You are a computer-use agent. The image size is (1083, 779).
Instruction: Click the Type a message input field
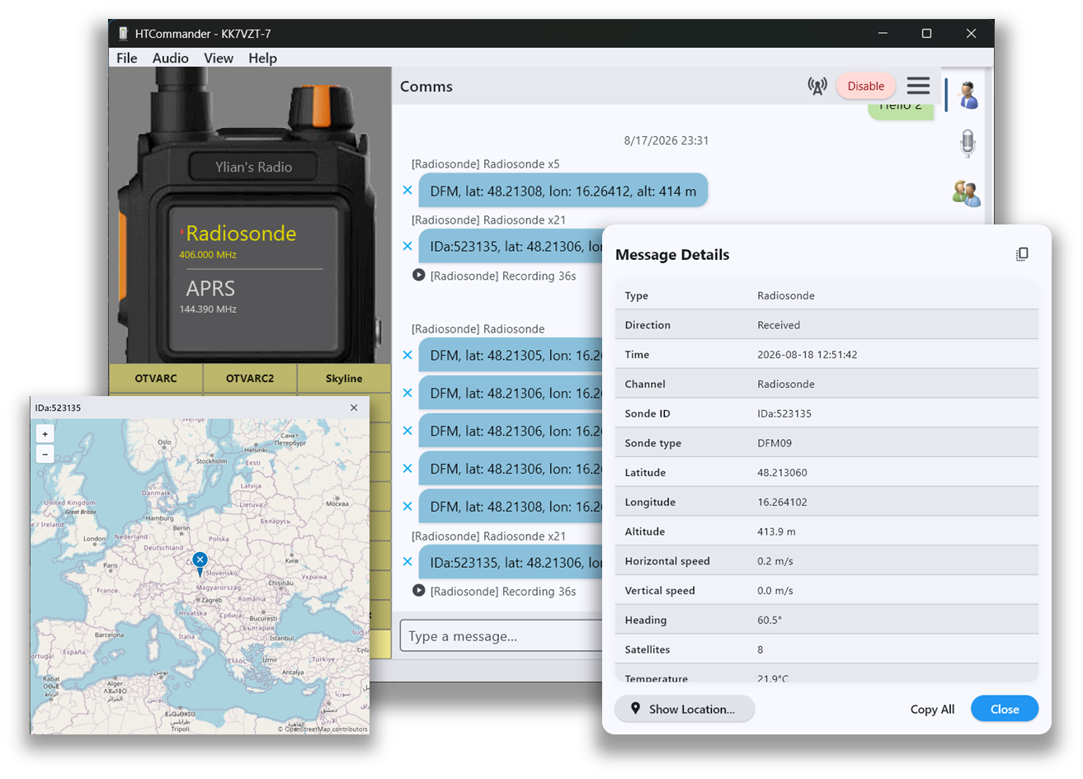pos(502,635)
